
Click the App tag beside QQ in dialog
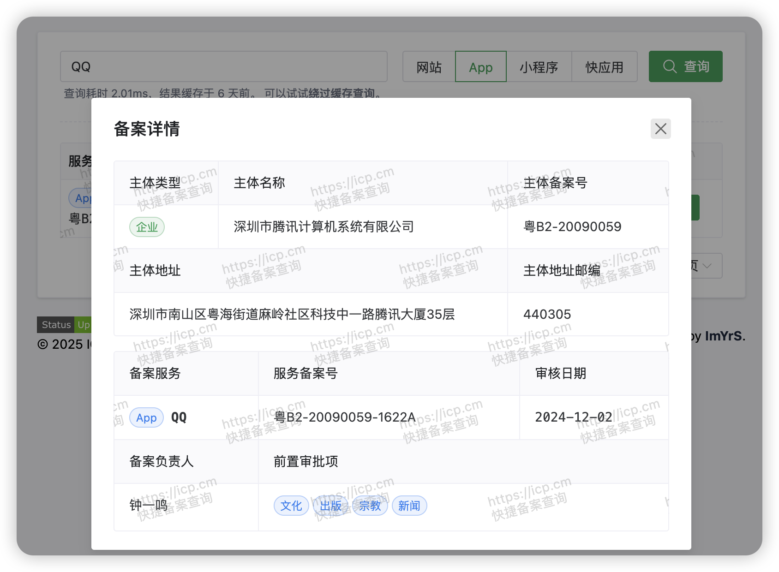146,417
